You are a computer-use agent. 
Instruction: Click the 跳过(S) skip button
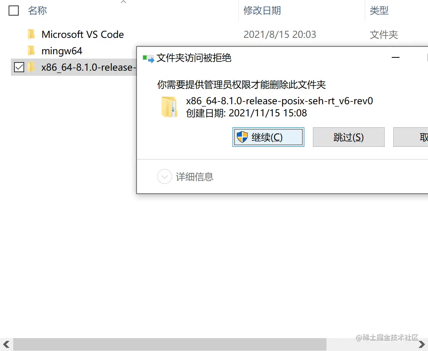[x=348, y=137]
